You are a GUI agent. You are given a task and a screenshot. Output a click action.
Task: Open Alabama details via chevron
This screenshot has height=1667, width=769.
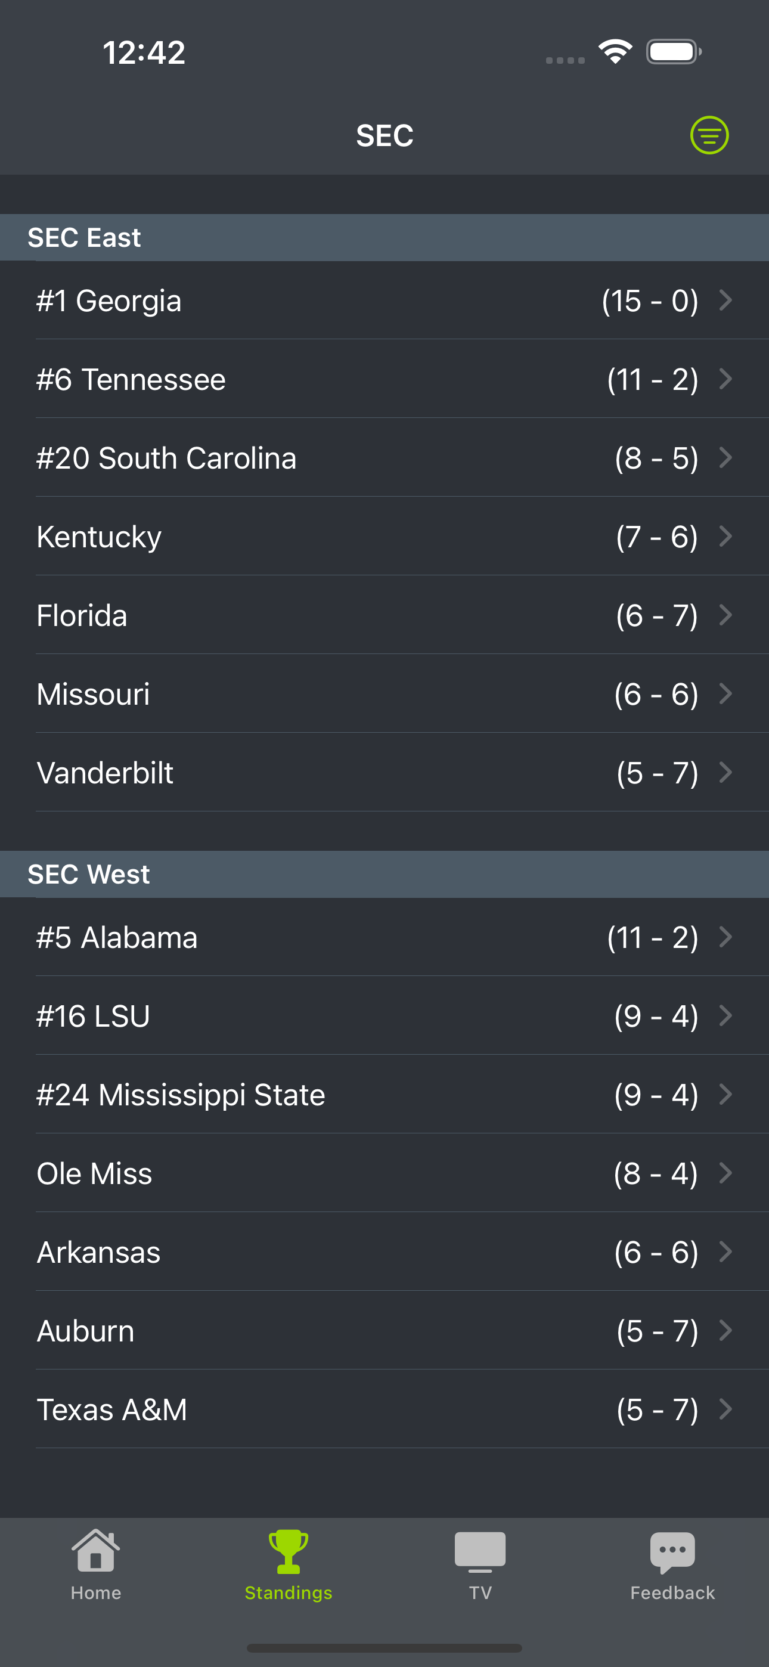click(x=725, y=937)
